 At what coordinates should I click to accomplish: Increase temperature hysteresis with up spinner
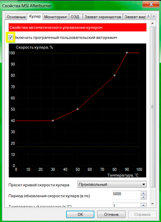144,205
